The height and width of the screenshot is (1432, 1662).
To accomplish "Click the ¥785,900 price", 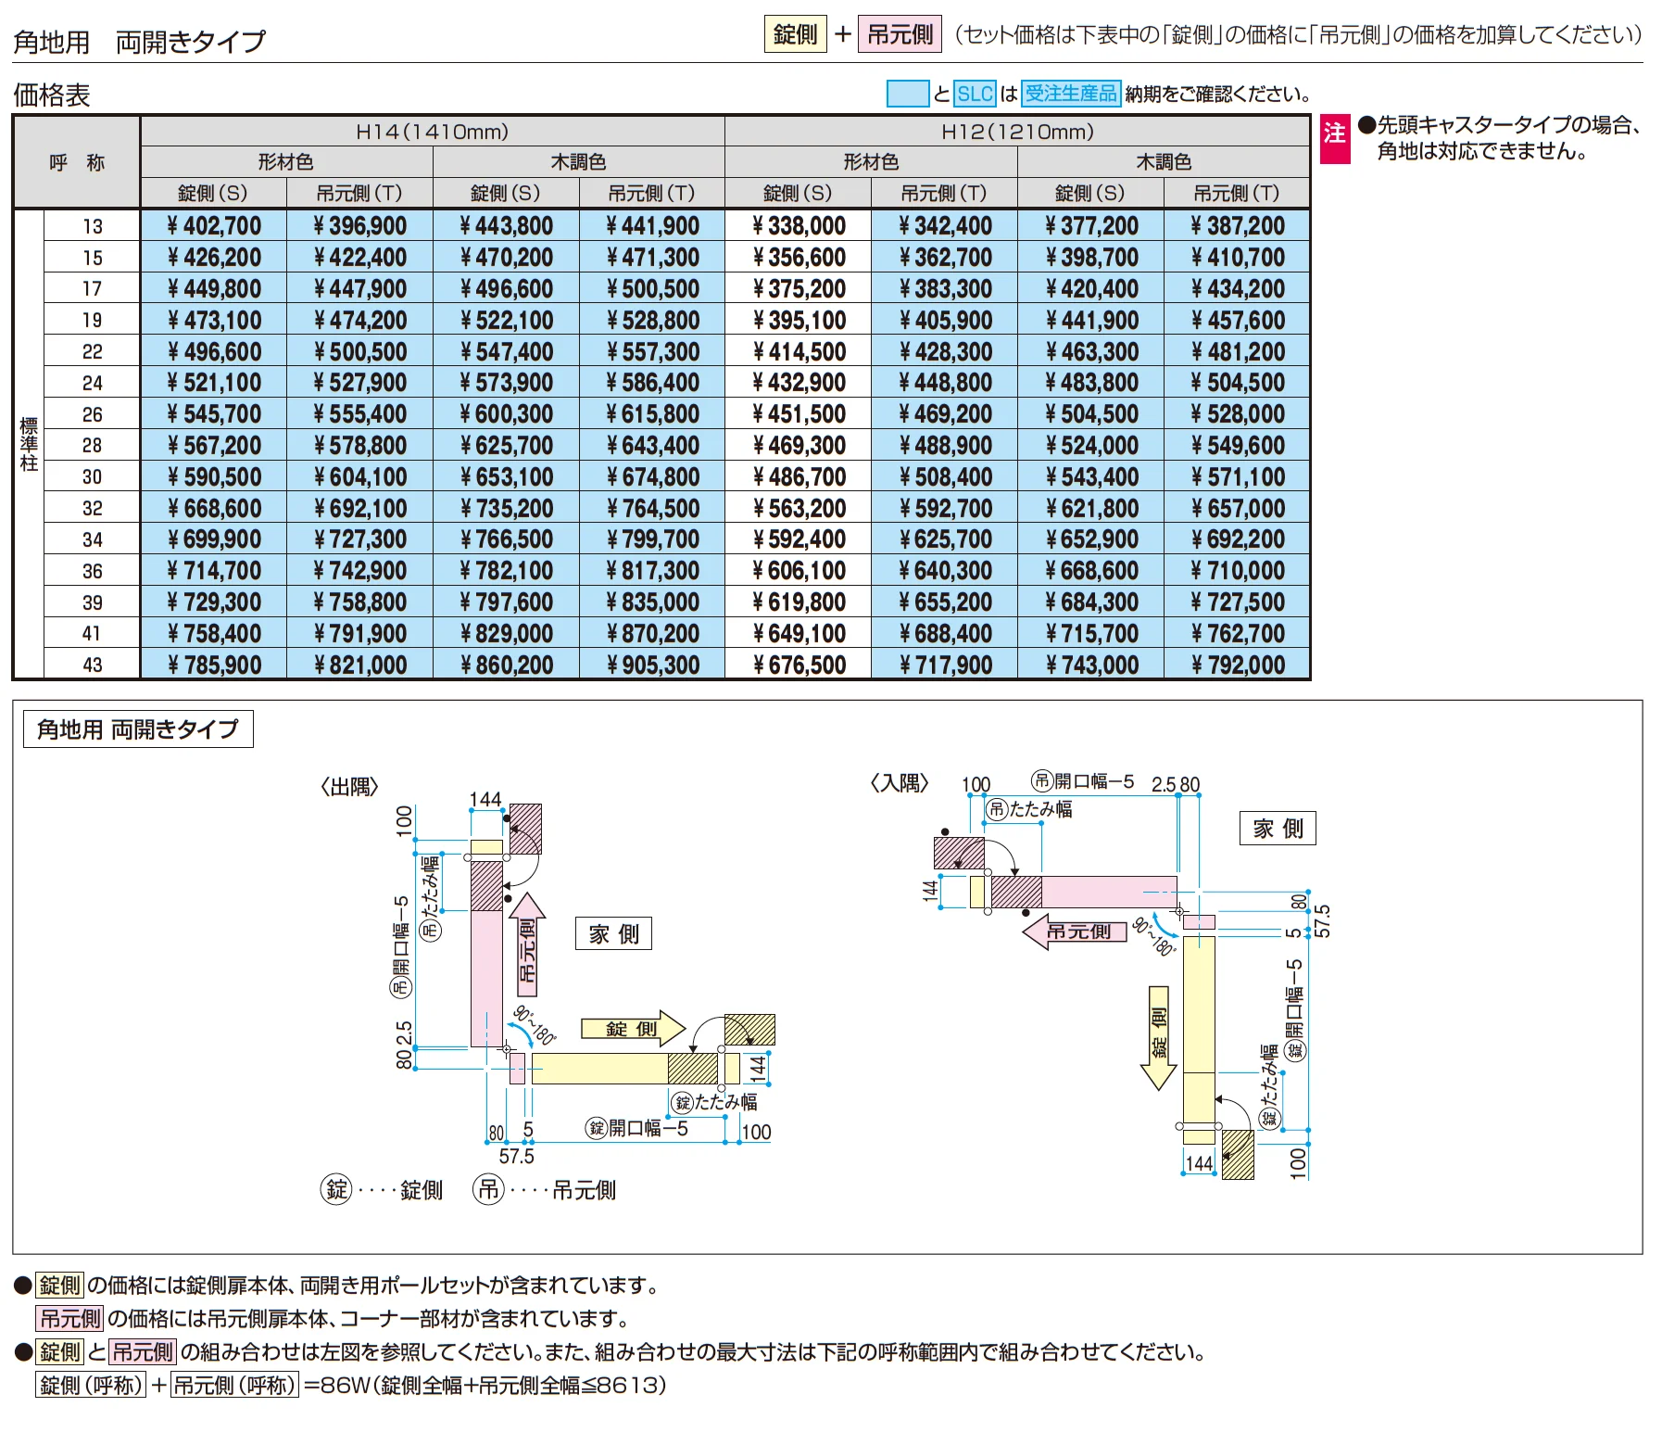I will [x=214, y=665].
